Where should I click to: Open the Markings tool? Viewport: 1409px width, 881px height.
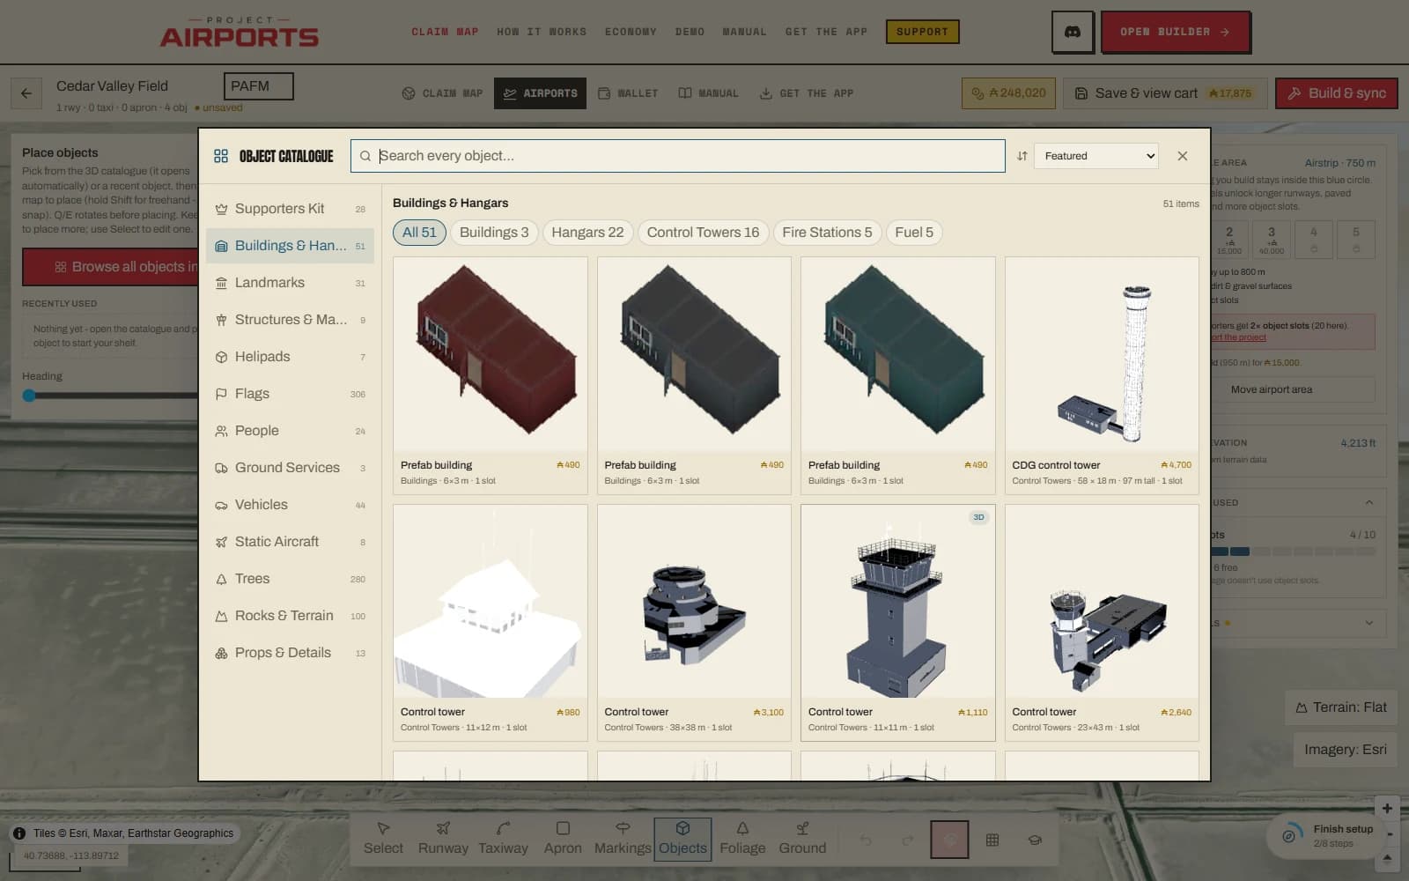click(x=623, y=838)
